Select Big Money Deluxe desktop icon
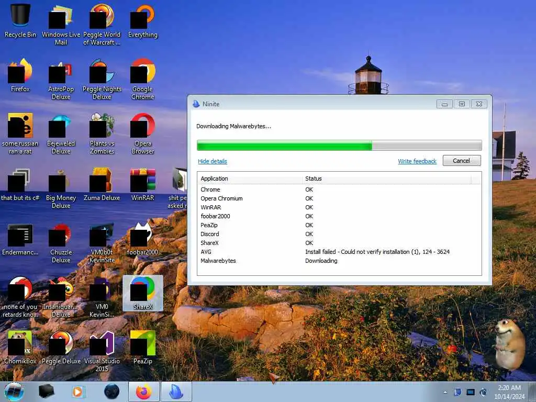Screen dimensions: 536x402 (61, 188)
